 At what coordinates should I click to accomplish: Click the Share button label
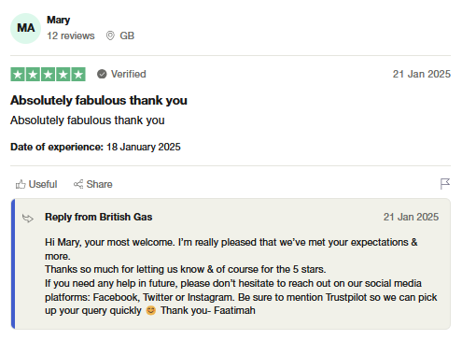[x=99, y=184]
